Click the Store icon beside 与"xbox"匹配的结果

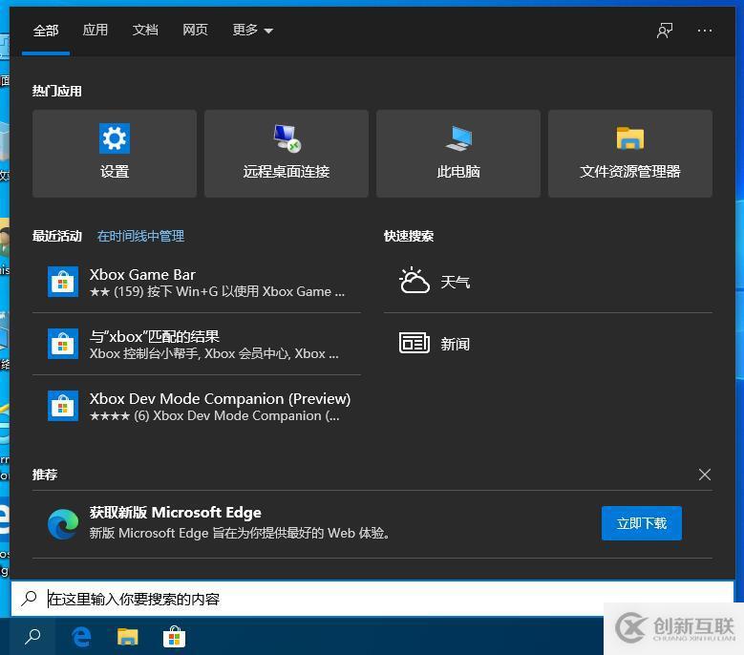pos(63,344)
